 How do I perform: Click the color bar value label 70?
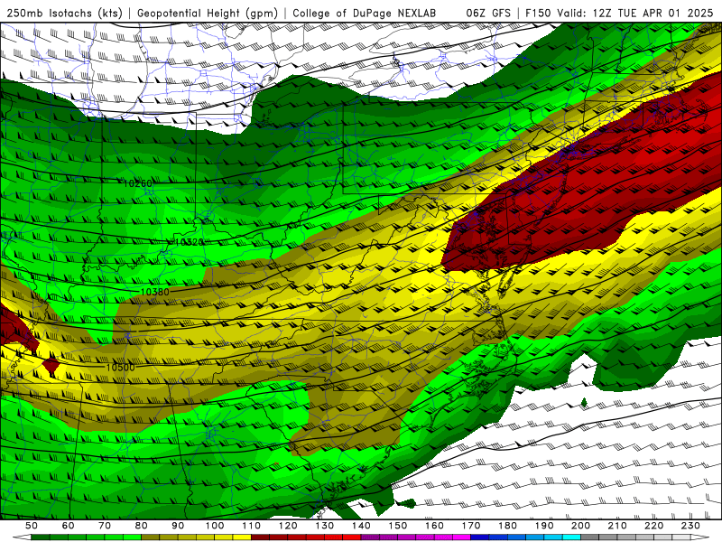105,526
